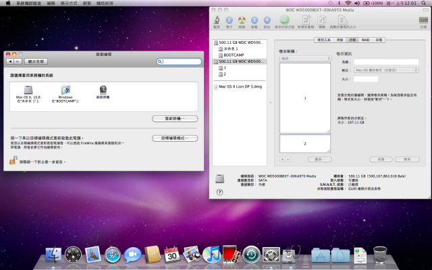Select the Partition tab

click(x=352, y=40)
